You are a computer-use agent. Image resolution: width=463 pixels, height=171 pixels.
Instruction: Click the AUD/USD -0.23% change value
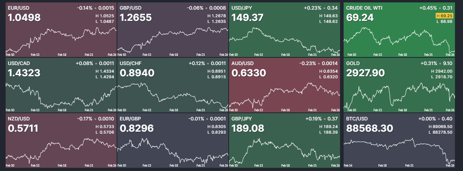[x=307, y=63]
